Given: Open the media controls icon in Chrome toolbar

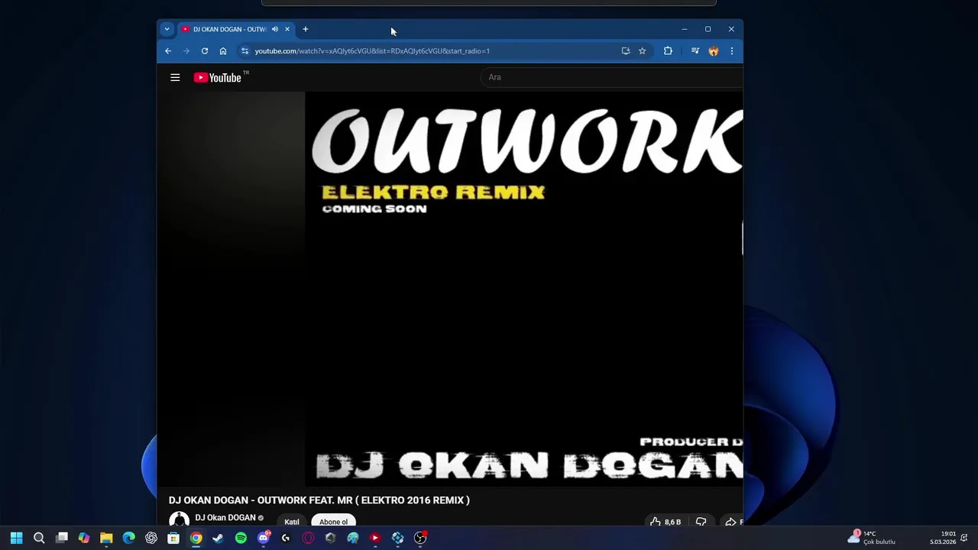Looking at the screenshot, I should (x=695, y=51).
